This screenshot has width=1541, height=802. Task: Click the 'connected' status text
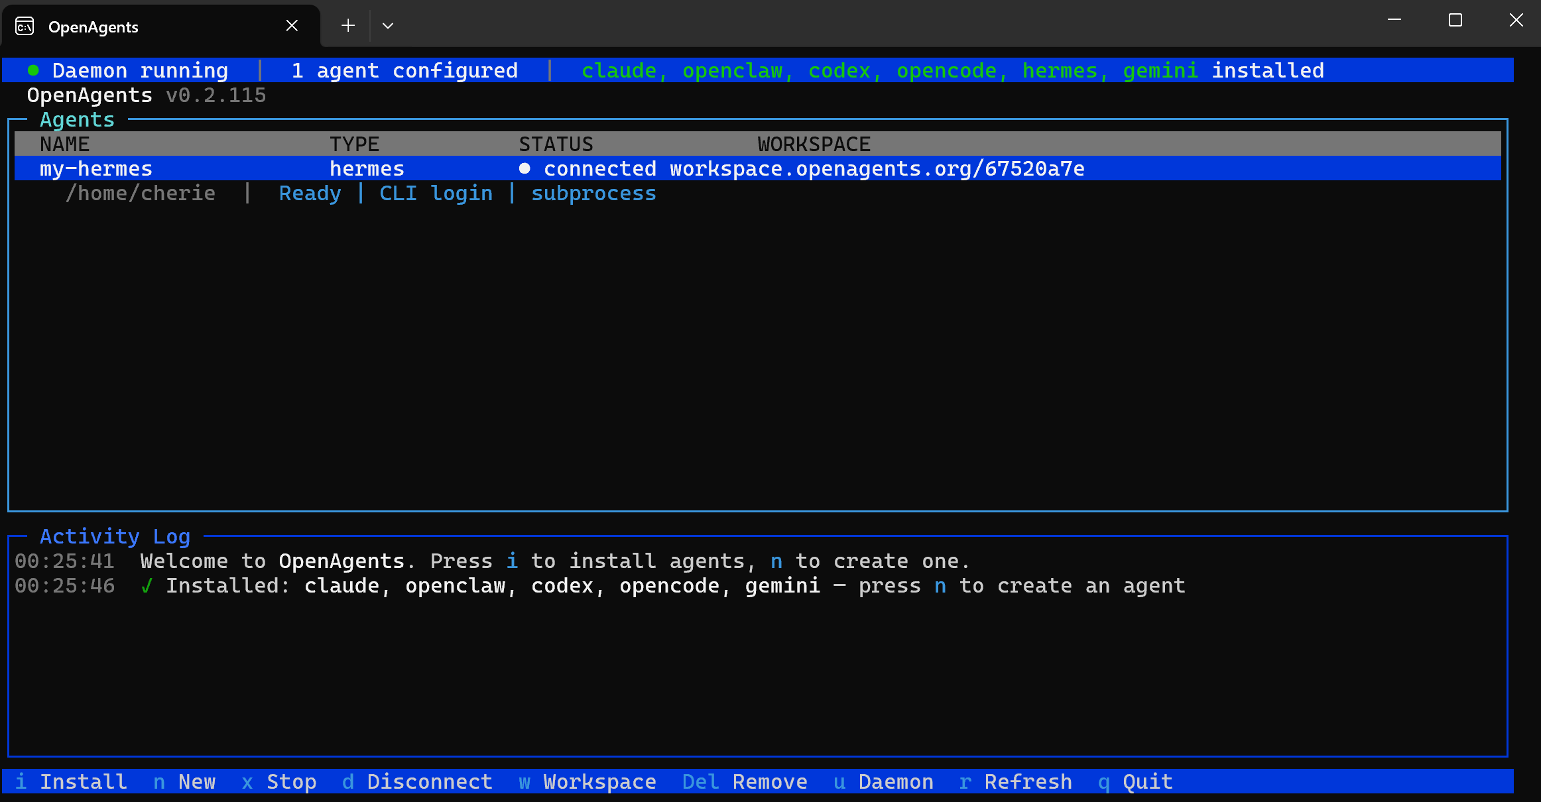coord(600,169)
